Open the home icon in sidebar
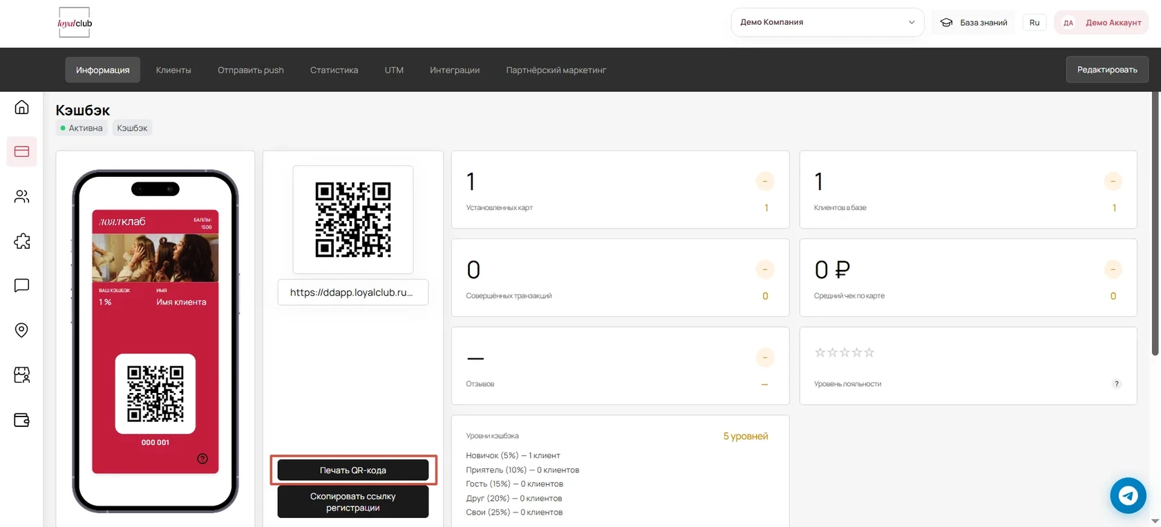 (21, 107)
